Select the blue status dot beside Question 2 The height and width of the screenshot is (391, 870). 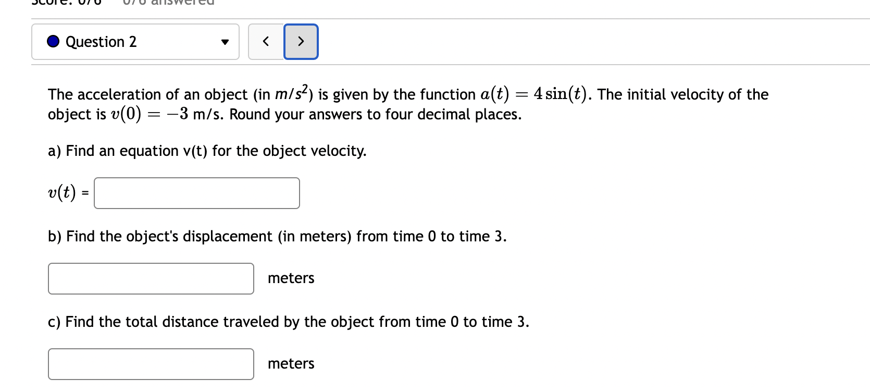tap(53, 41)
